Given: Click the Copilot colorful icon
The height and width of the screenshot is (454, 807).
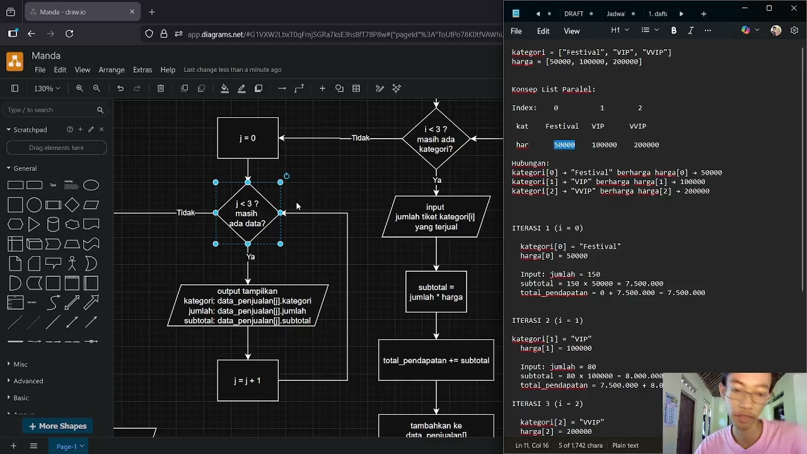Looking at the screenshot, I should coord(746,30).
